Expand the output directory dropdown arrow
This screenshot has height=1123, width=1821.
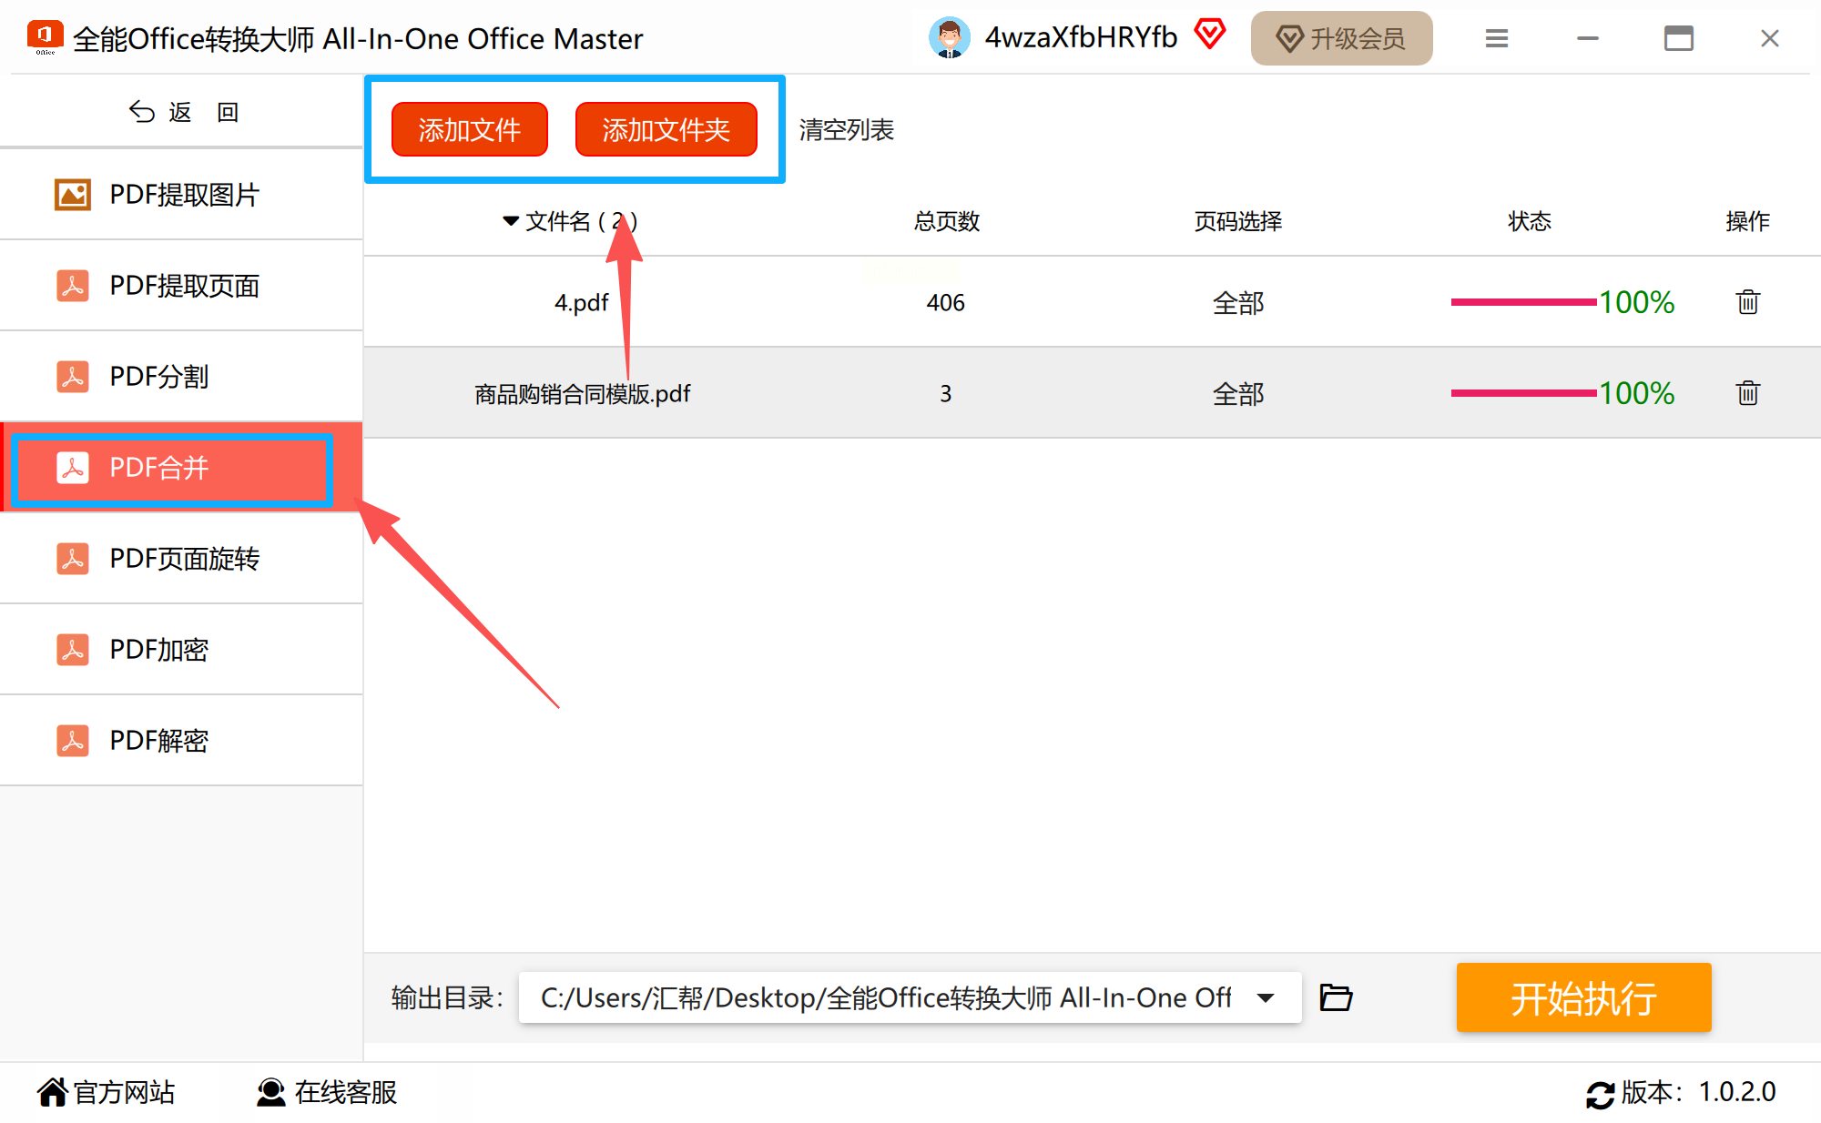pyautogui.click(x=1265, y=997)
